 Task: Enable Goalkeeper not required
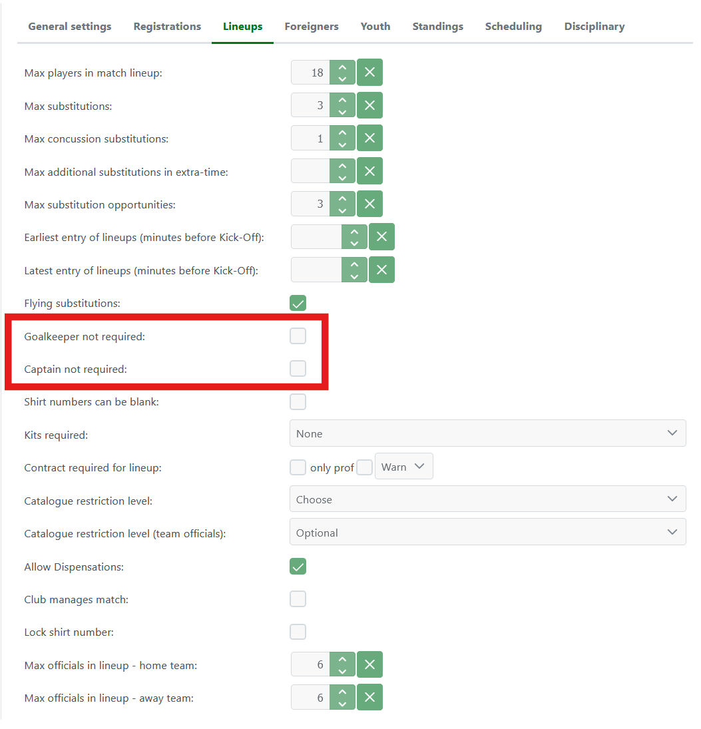click(298, 336)
